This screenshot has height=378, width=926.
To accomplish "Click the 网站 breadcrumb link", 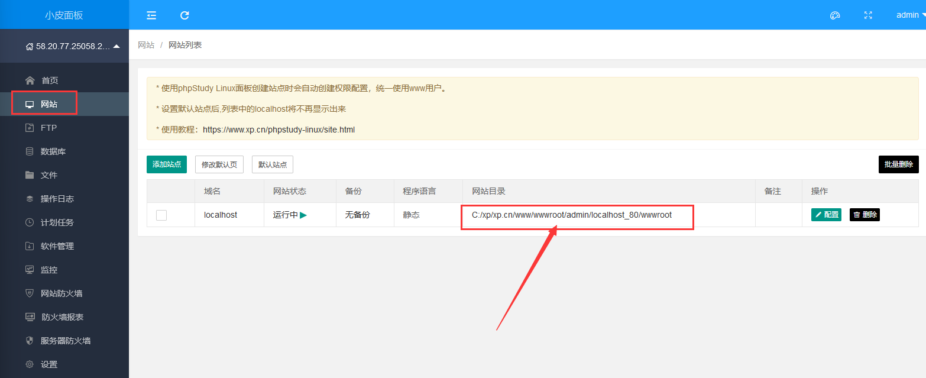I will (x=146, y=45).
